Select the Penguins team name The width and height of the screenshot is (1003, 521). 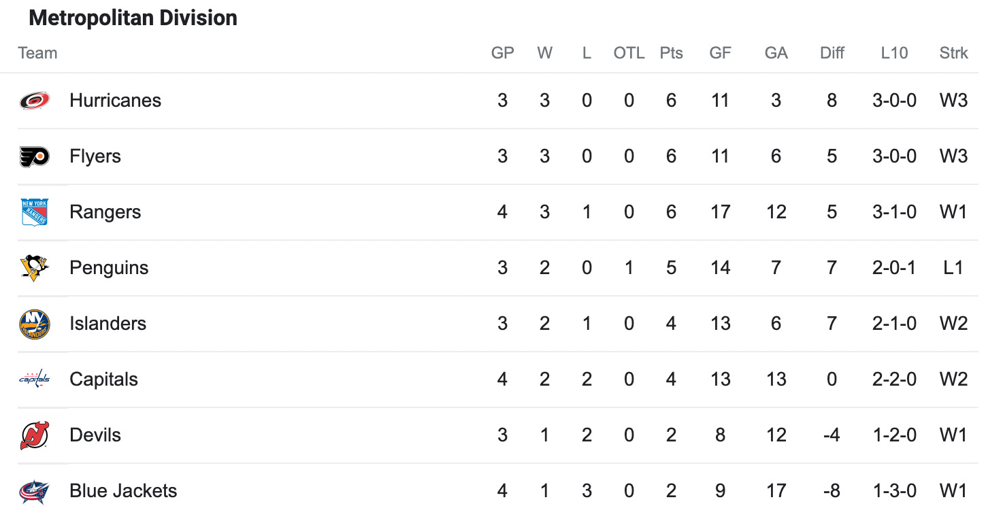click(109, 268)
